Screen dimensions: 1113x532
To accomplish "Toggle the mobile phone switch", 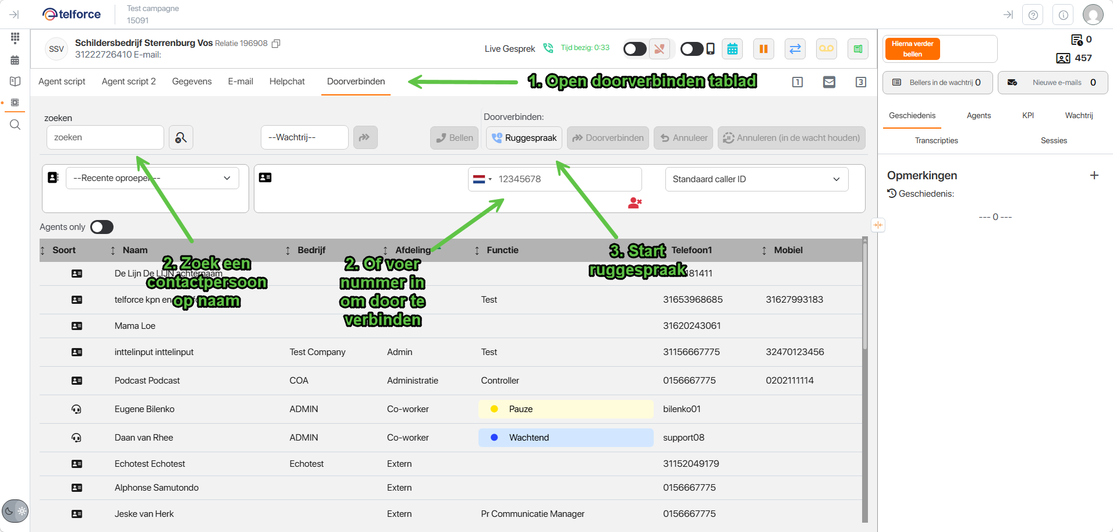I will tap(692, 49).
